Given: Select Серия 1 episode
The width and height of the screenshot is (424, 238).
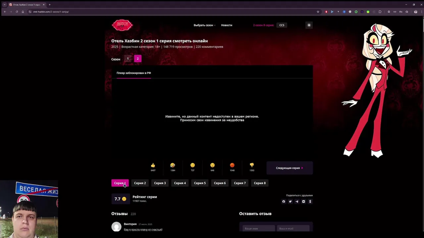Looking at the screenshot, I should coord(120,183).
